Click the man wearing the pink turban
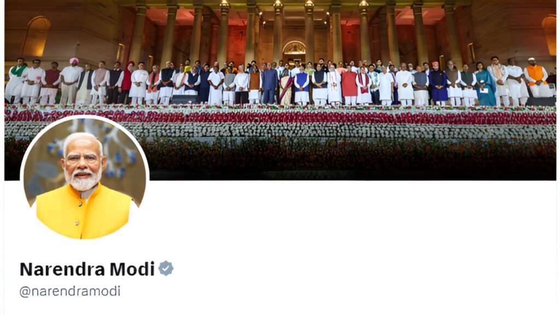 (x=72, y=80)
